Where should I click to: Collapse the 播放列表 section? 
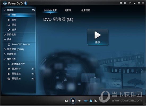5,59
